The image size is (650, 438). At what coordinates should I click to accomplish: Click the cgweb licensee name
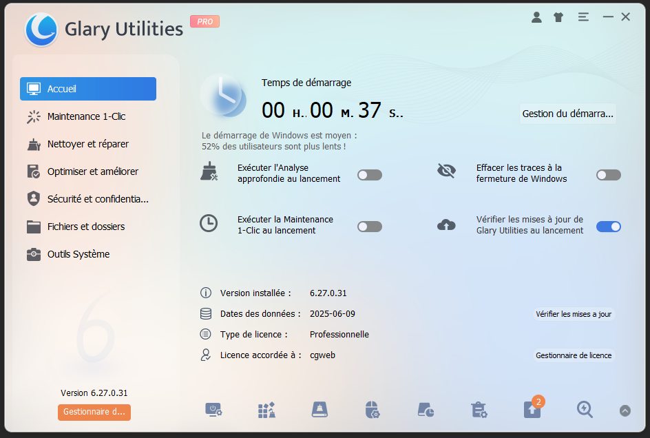(322, 355)
